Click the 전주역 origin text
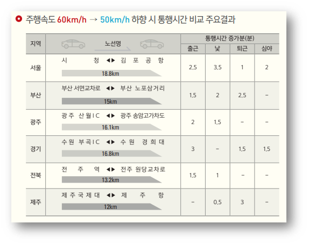The image size is (309, 245). [81, 169]
